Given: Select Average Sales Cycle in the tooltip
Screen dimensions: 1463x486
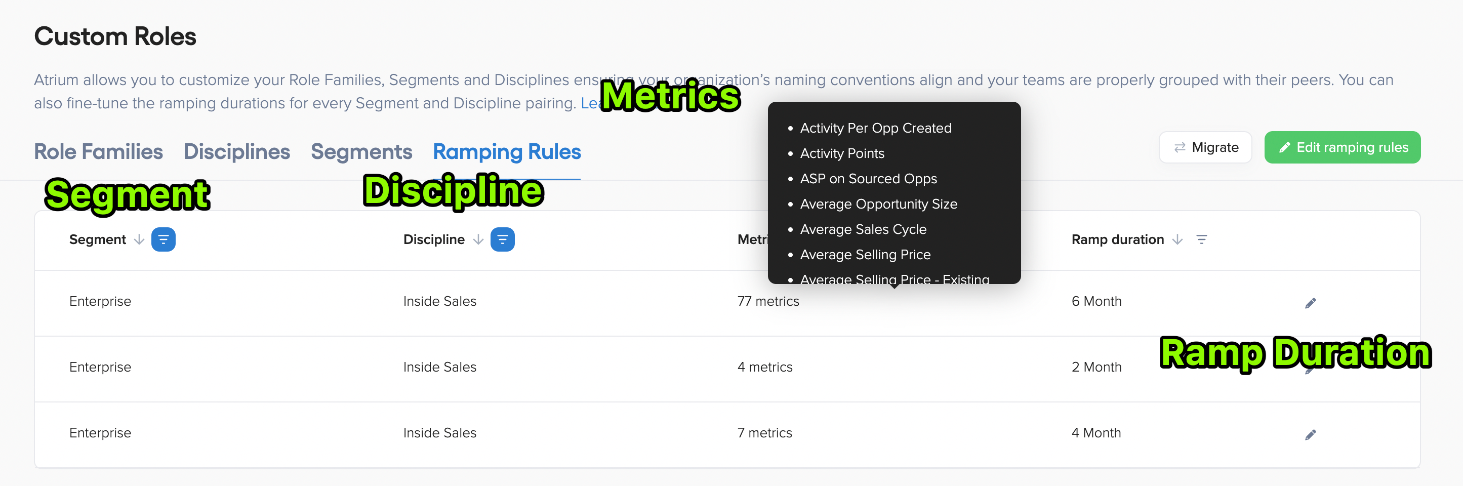Looking at the screenshot, I should (x=863, y=229).
